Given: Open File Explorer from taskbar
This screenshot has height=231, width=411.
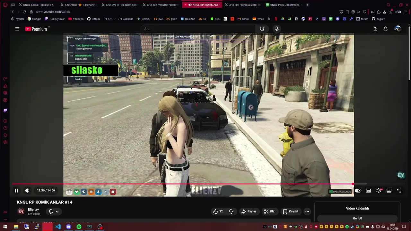Looking at the screenshot, I should click(x=16, y=227).
